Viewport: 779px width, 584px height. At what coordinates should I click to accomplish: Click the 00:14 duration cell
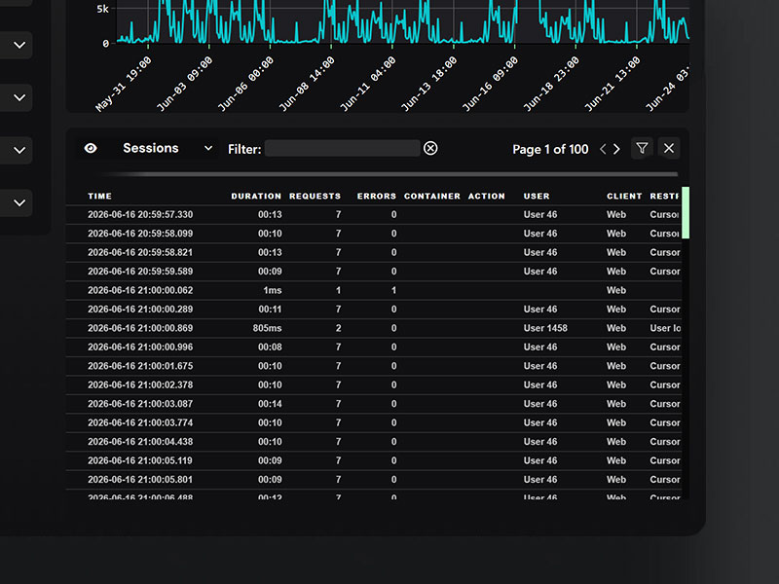pos(270,404)
